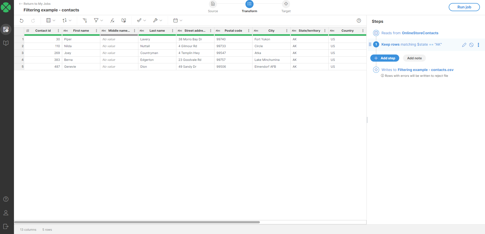Switch to the Source stage
This screenshot has width=485, height=234.
213,4
